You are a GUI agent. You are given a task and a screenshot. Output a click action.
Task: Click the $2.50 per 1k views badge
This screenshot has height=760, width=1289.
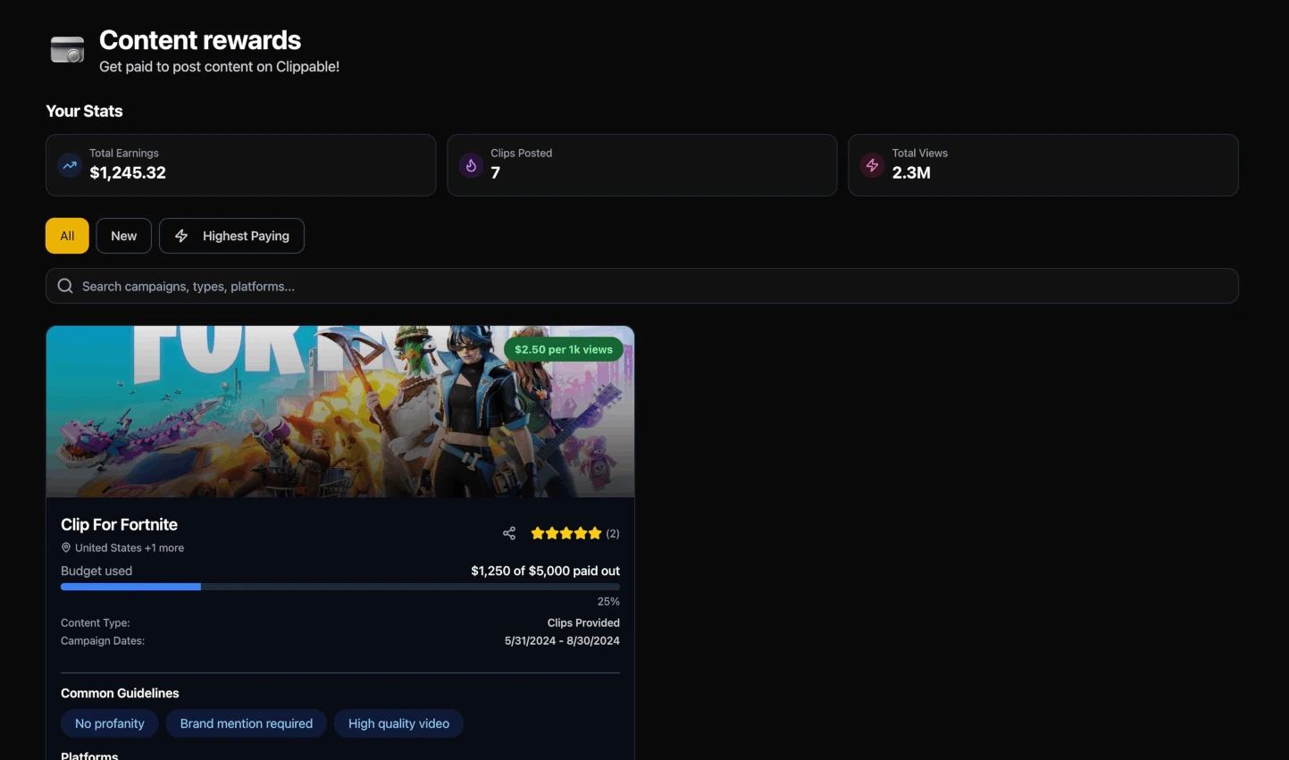[x=564, y=349]
